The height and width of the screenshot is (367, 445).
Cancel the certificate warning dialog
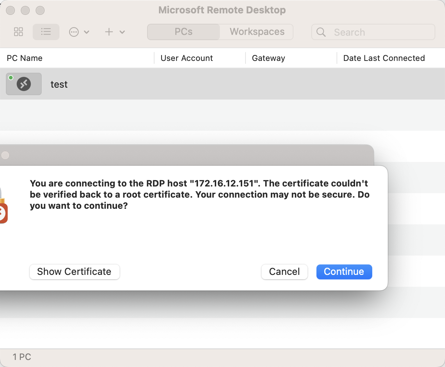click(x=285, y=272)
